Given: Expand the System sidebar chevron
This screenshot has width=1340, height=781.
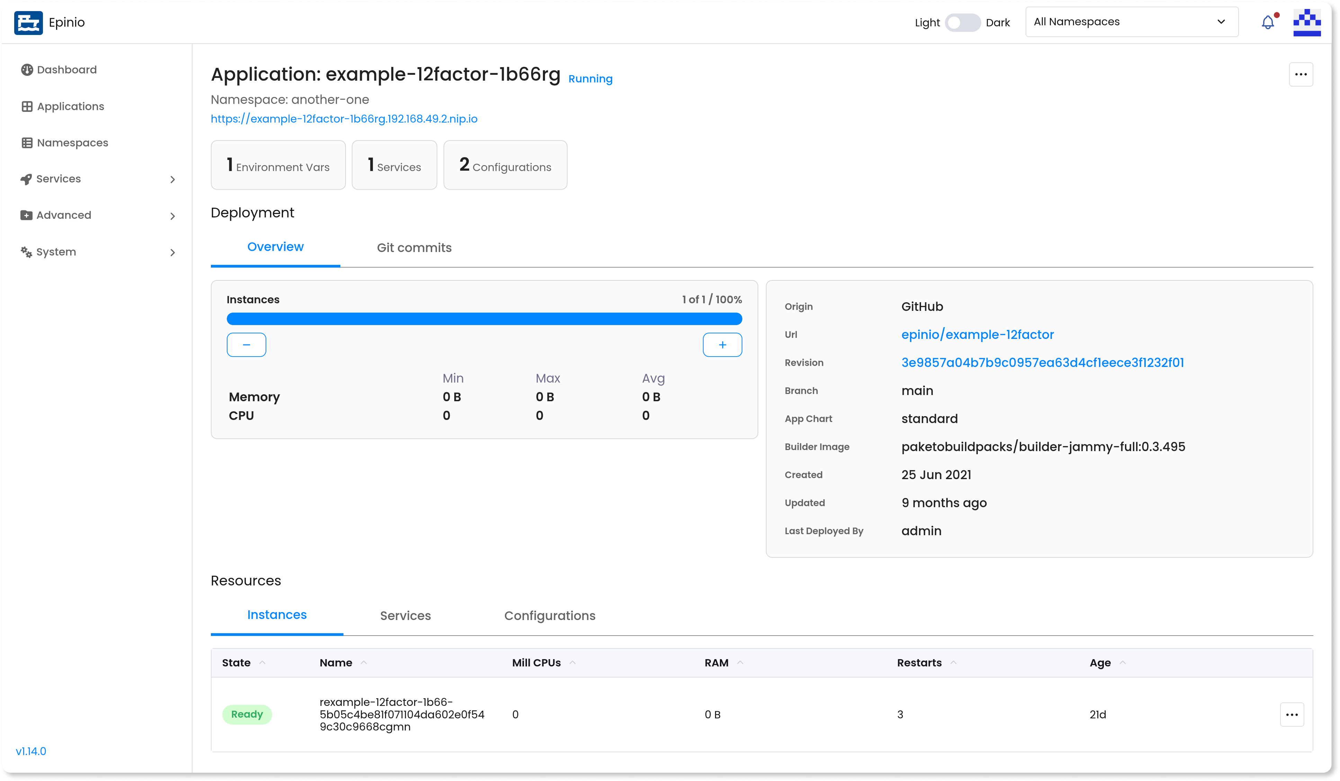Looking at the screenshot, I should 172,252.
